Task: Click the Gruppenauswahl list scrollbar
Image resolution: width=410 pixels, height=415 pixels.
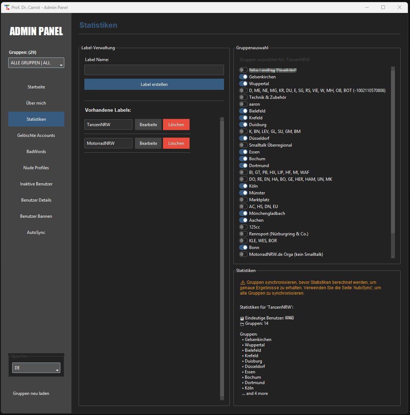Action: pyautogui.click(x=393, y=151)
